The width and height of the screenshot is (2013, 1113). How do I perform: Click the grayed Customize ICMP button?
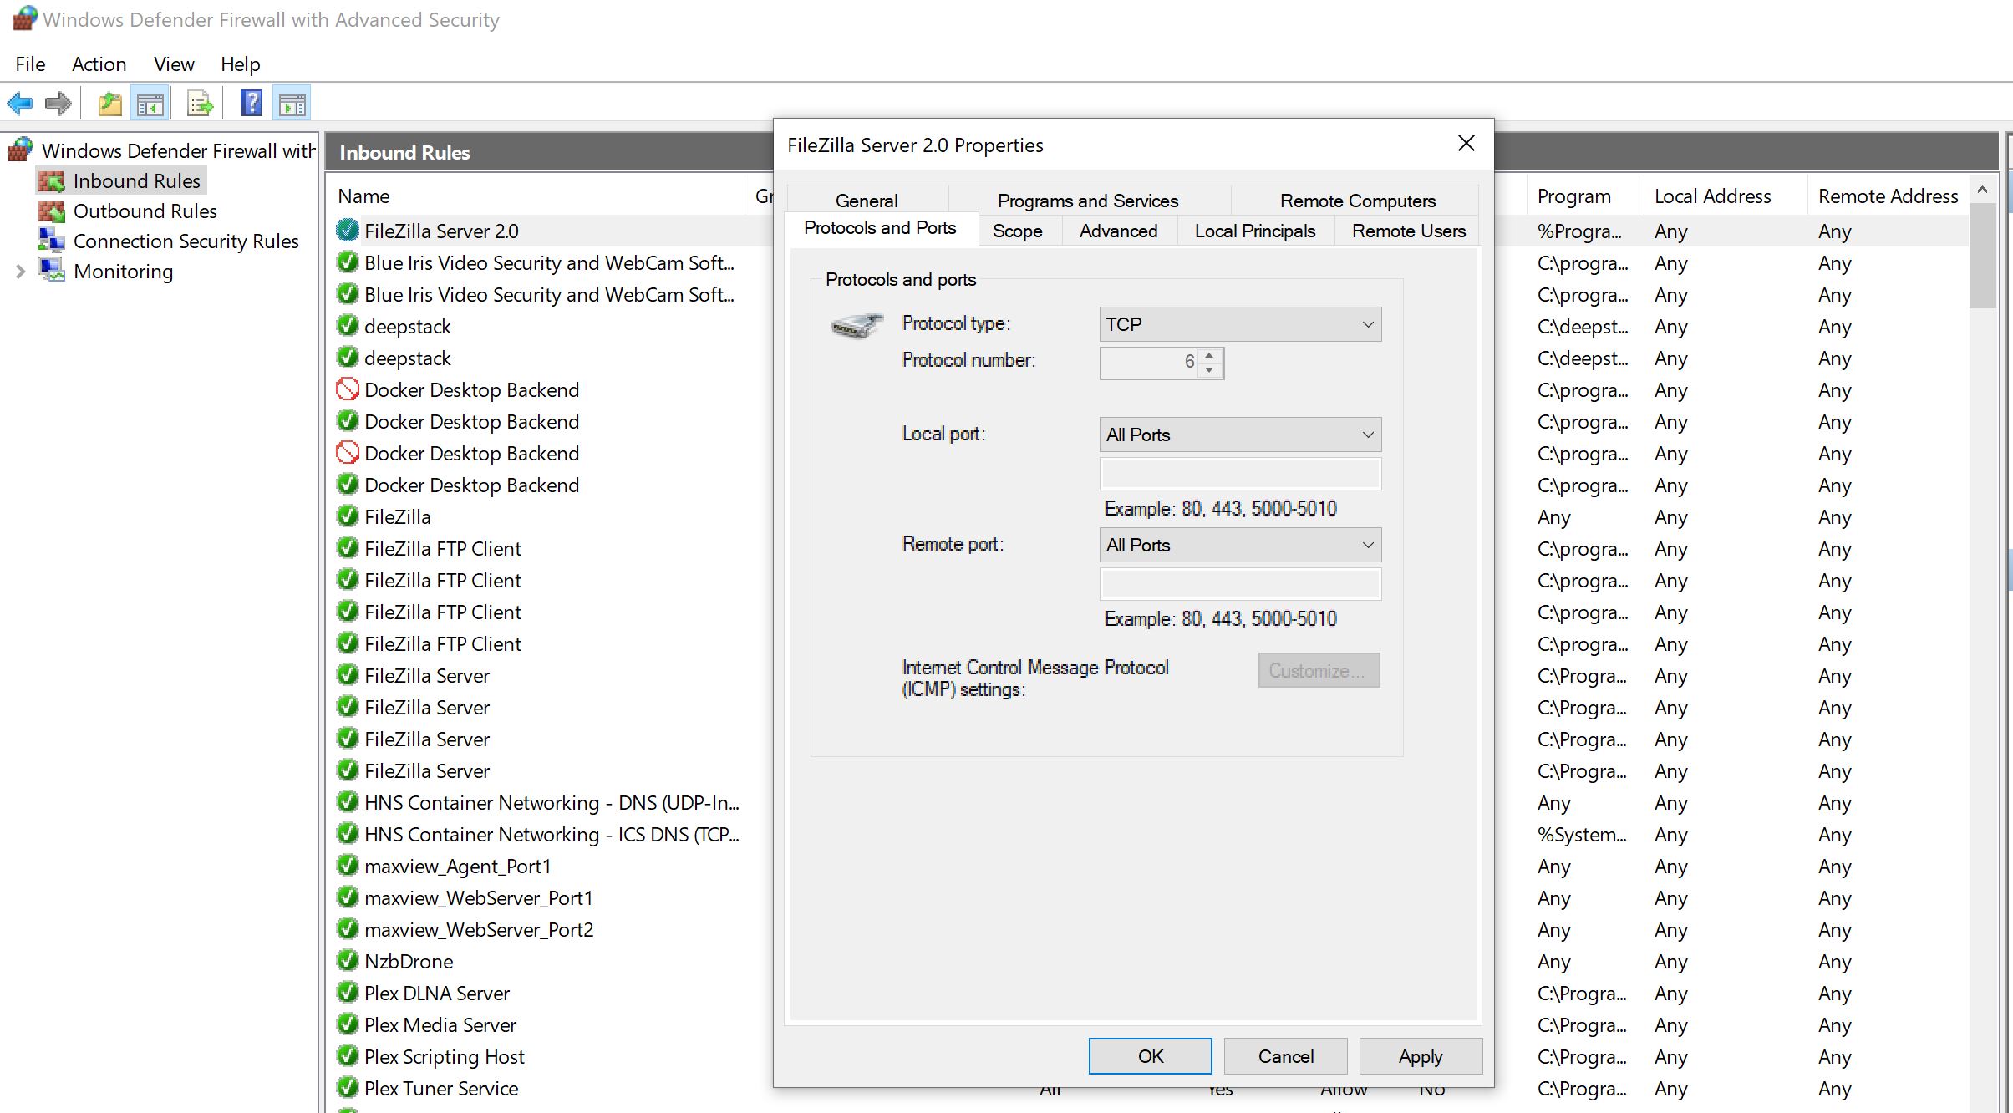point(1319,670)
